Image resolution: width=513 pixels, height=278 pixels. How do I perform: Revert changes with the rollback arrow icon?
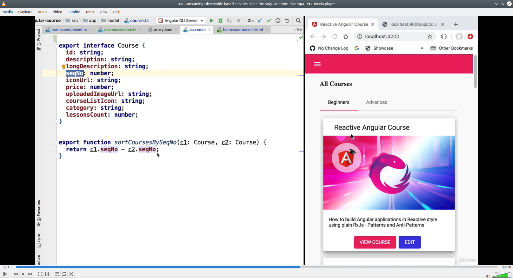pos(287,21)
